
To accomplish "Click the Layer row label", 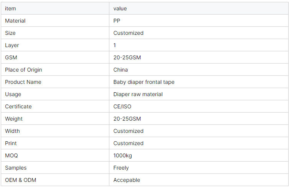I will tap(12, 45).
